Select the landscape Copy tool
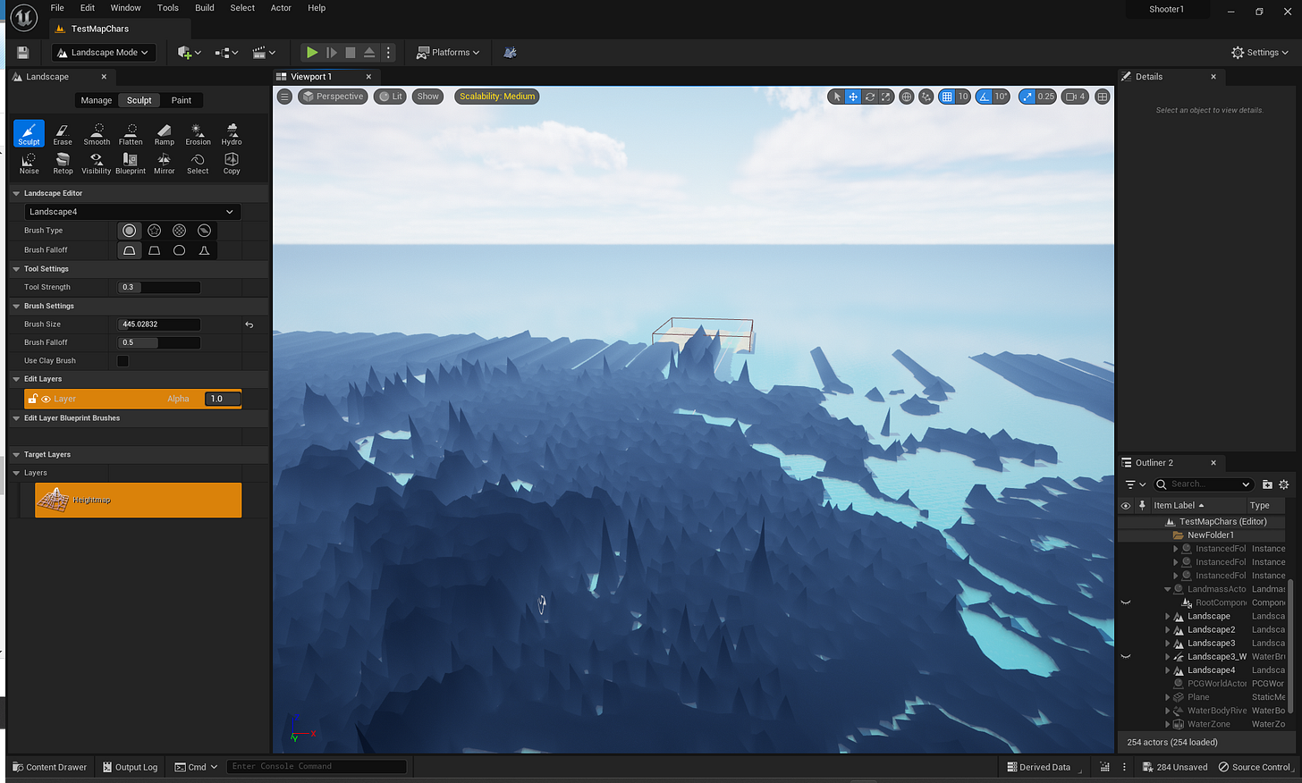Screen dimensions: 1302x783 [232, 164]
